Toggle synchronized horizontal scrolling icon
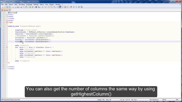 pyautogui.click(x=51, y=7)
